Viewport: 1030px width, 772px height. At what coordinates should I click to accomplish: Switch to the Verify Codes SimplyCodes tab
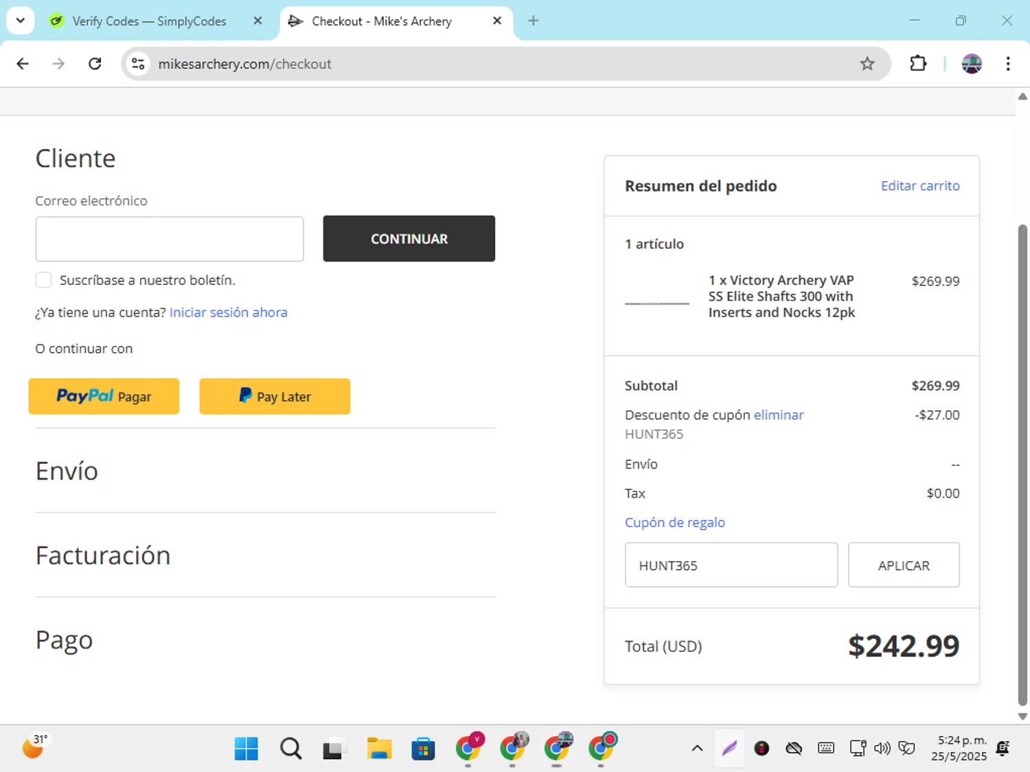pos(149,21)
